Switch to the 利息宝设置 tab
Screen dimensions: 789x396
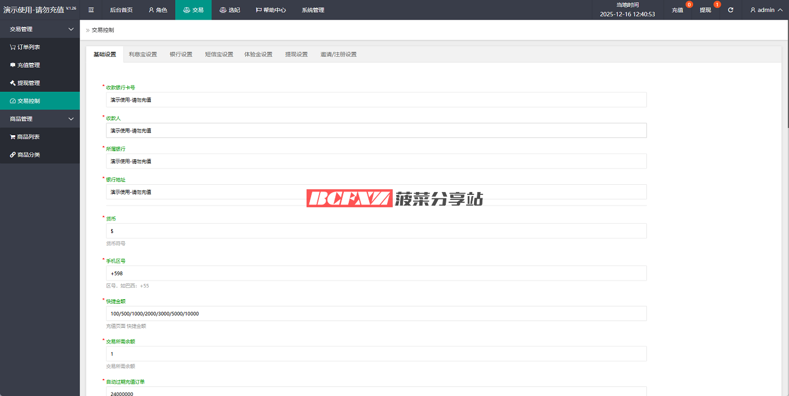click(x=143, y=55)
